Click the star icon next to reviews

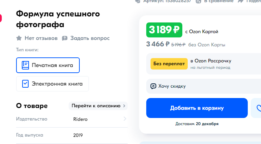click(19, 38)
